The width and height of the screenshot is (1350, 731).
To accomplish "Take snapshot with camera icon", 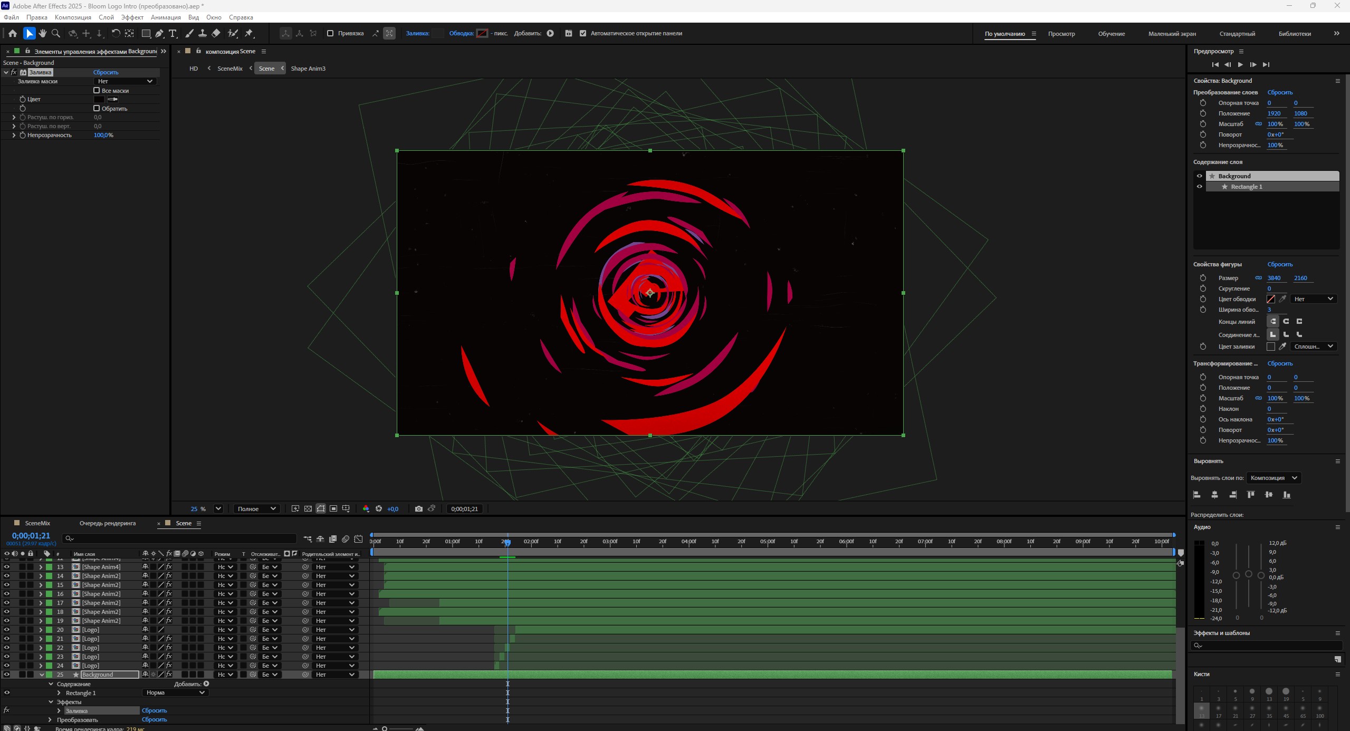I will 418,509.
